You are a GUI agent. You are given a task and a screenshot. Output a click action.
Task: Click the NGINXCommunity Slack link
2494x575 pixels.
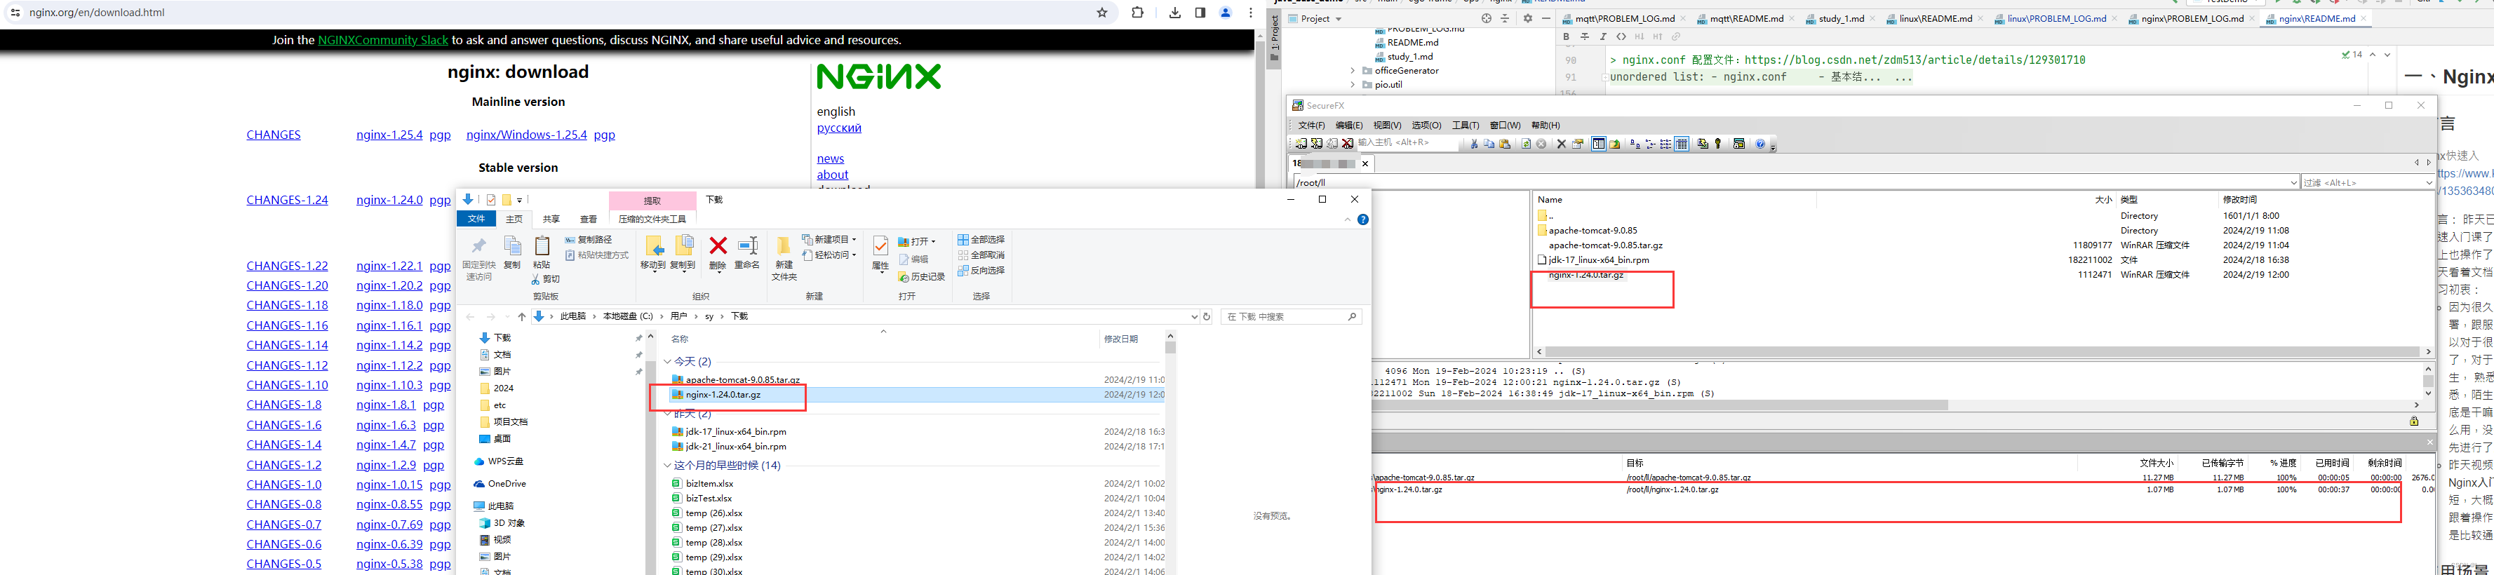coord(383,40)
